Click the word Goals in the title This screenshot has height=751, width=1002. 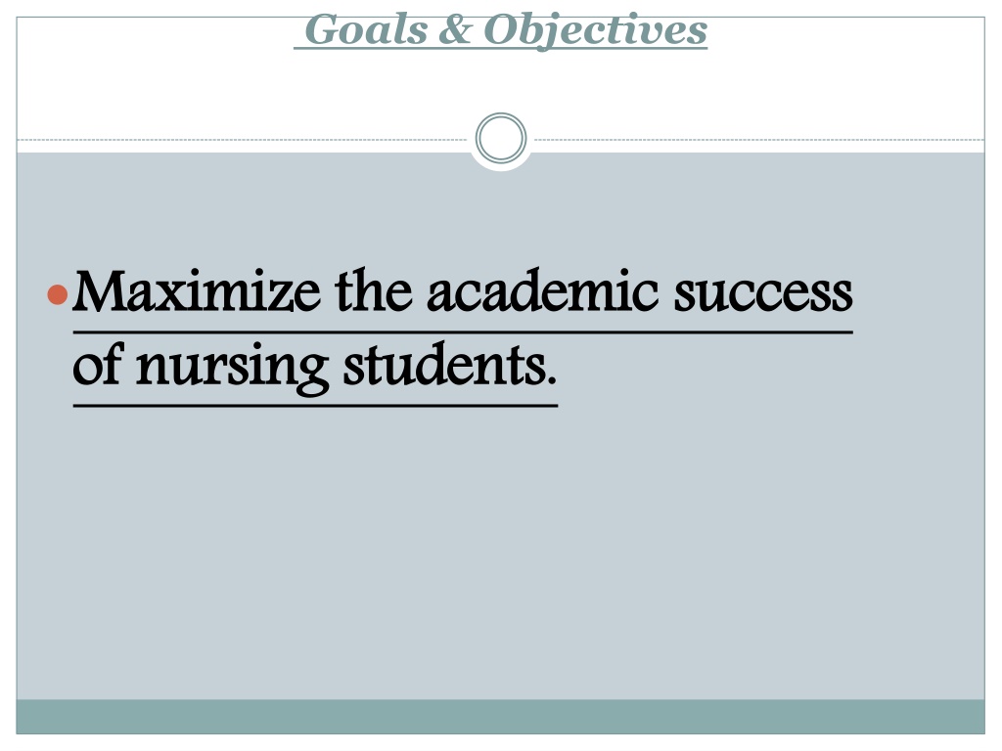pyautogui.click(x=366, y=29)
